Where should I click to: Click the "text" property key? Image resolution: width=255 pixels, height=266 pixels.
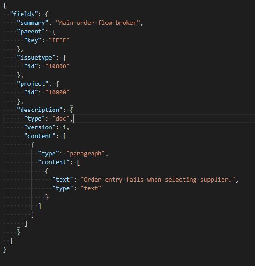click(63, 180)
